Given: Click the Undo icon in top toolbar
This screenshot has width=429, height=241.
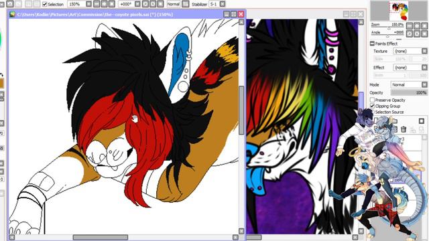Looking at the screenshot, I should point(10,4).
